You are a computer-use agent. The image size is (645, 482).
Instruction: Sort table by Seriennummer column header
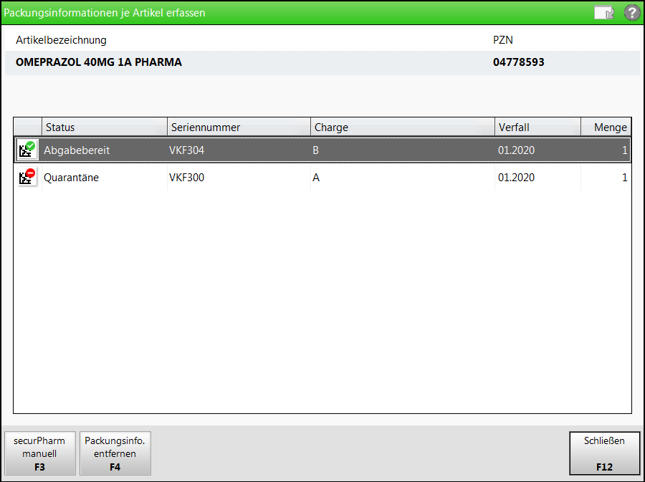point(239,127)
